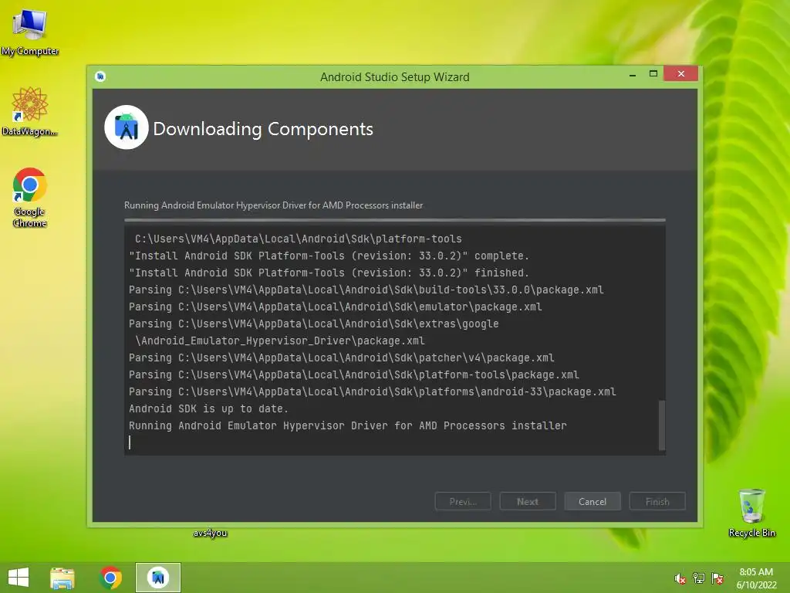The width and height of the screenshot is (790, 593).
Task: Click the patcher\v4\package.xml parsing line
Action: [342, 357]
